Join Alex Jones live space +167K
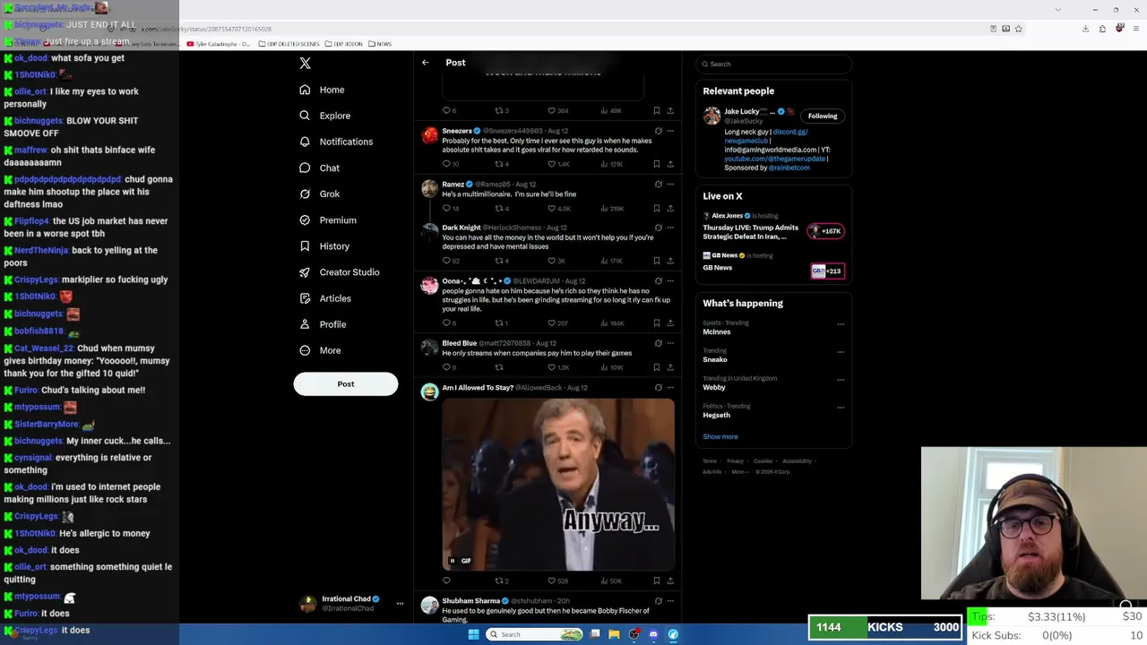 point(826,231)
